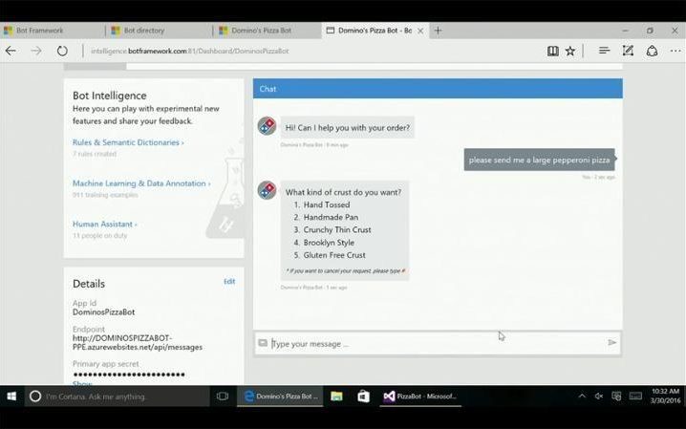Go back with the browser back arrow
The width and height of the screenshot is (686, 429).
(x=11, y=51)
